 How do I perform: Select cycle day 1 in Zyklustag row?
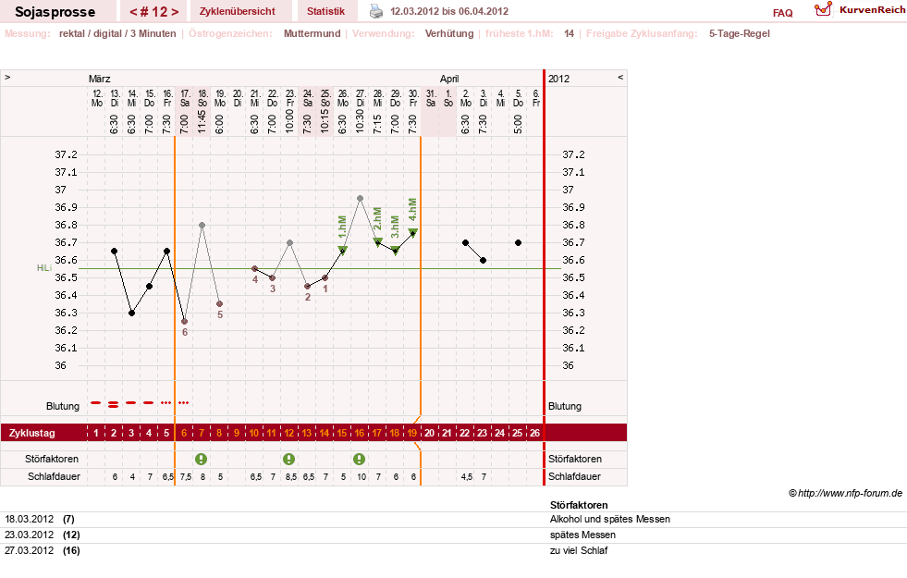pyautogui.click(x=96, y=433)
